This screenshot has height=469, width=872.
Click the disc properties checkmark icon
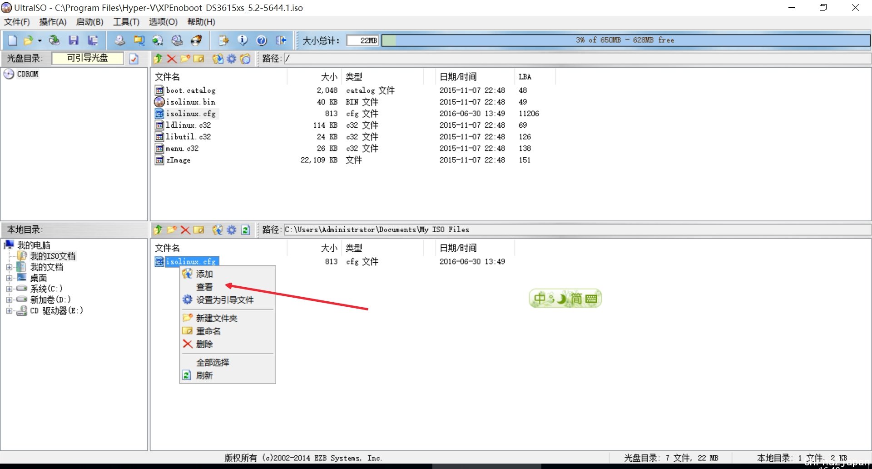coord(134,59)
